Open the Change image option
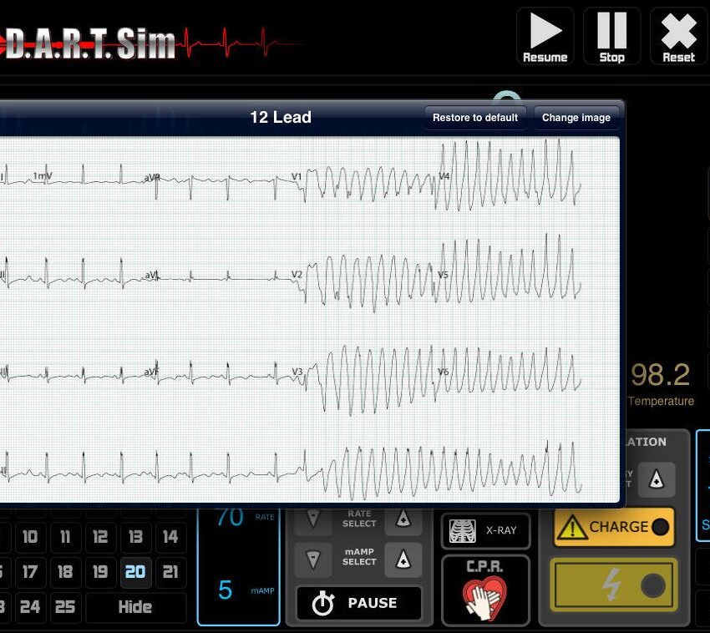 [x=576, y=118]
